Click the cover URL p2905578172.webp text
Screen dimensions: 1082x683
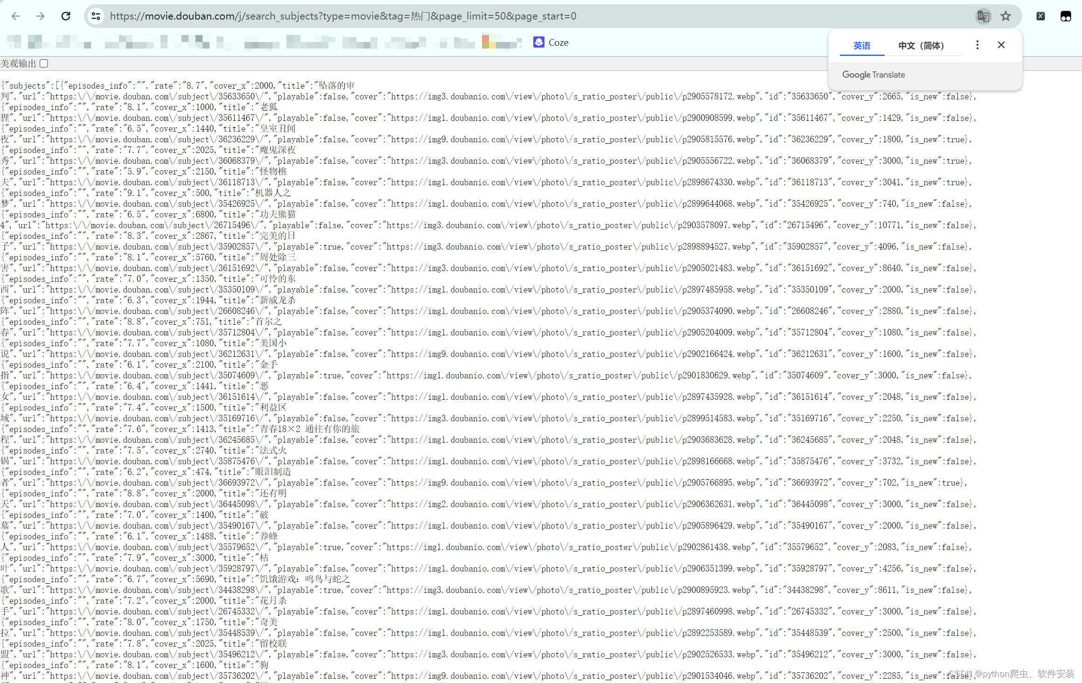tap(574, 97)
